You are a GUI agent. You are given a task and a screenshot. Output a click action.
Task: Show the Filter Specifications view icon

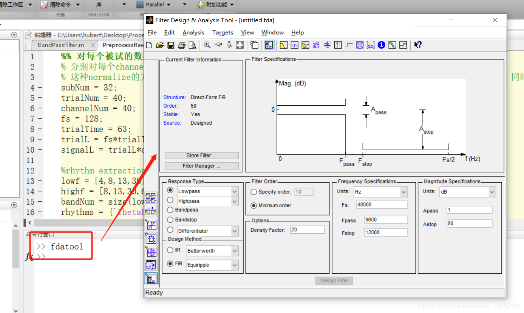coord(269,45)
